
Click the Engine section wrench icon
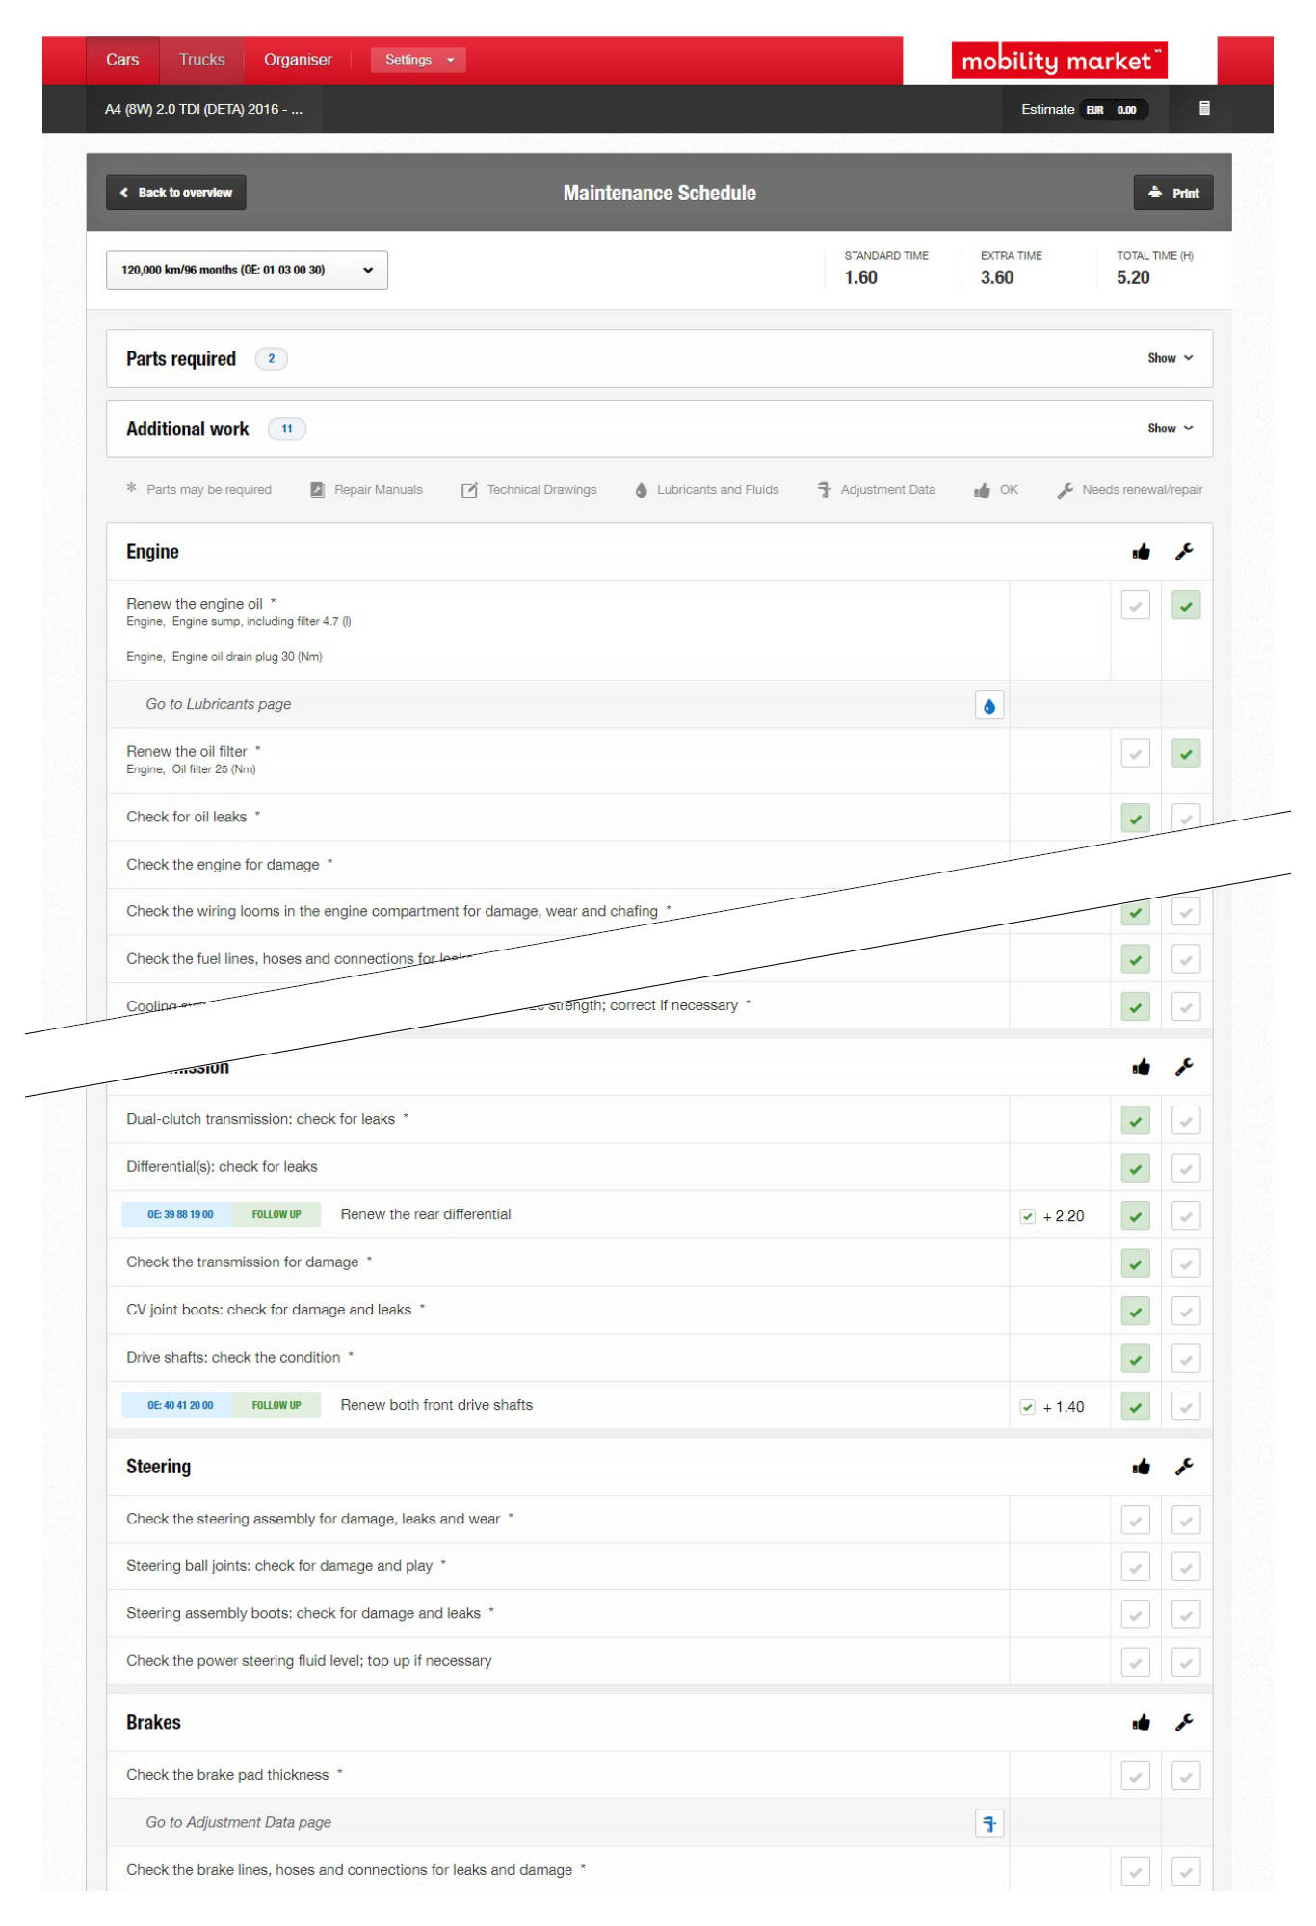[x=1184, y=552]
